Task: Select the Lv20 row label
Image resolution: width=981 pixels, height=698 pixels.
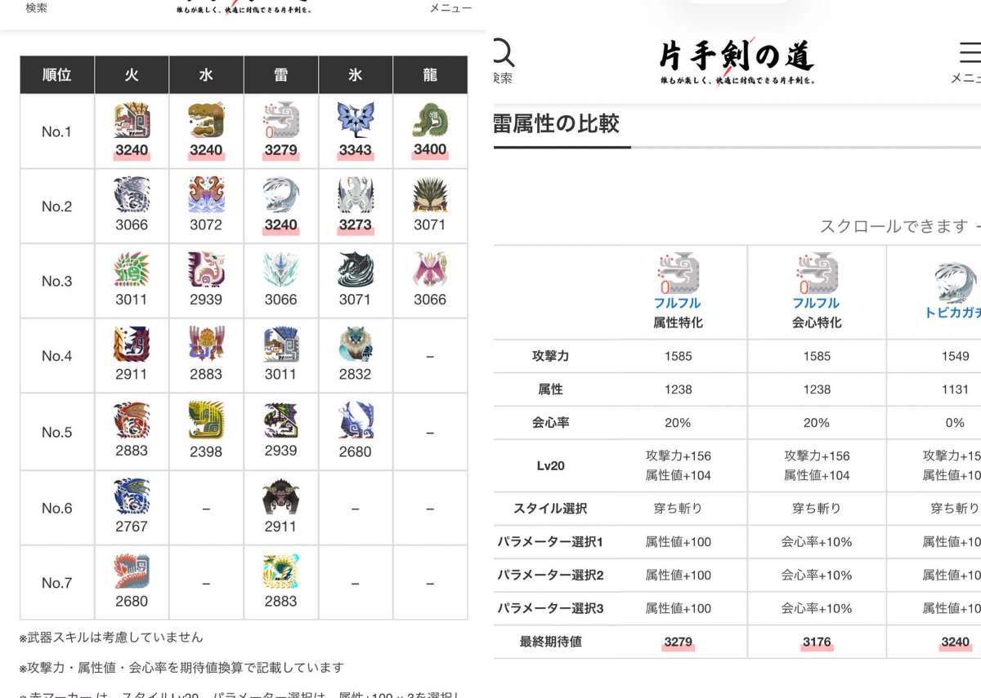Action: [x=551, y=466]
